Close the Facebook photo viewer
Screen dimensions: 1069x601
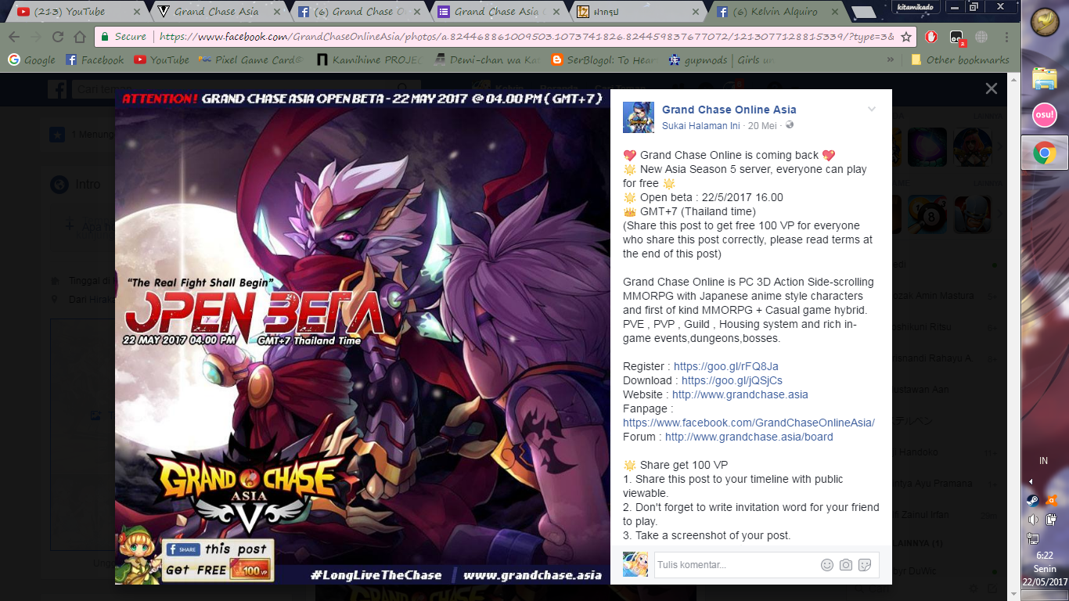[x=992, y=88]
